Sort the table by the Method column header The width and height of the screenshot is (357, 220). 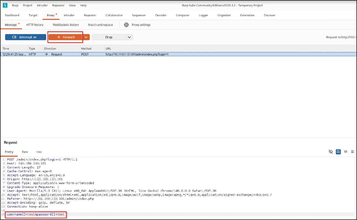(92, 49)
